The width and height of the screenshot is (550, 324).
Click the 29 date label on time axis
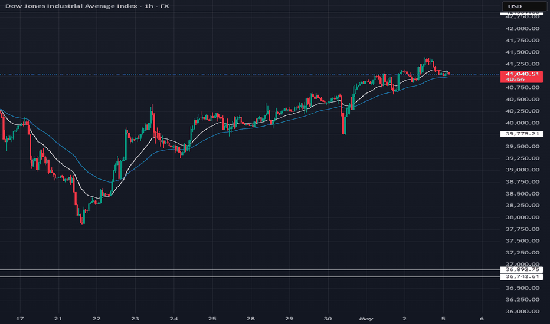289,318
